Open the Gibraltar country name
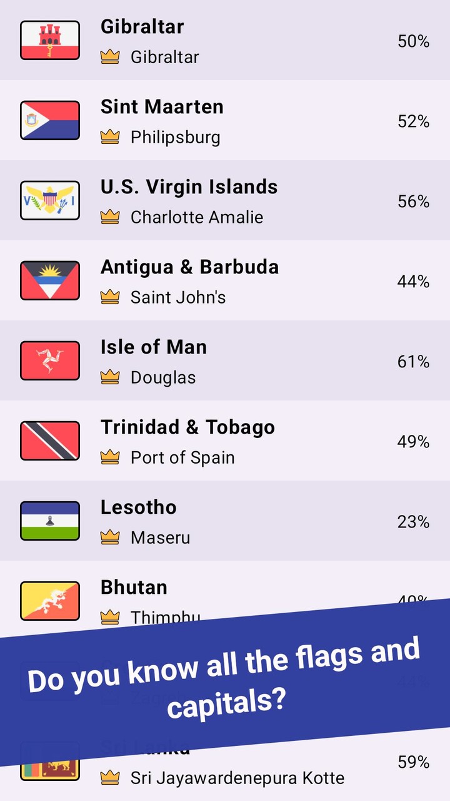Image resolution: width=450 pixels, height=801 pixels. 142,27
